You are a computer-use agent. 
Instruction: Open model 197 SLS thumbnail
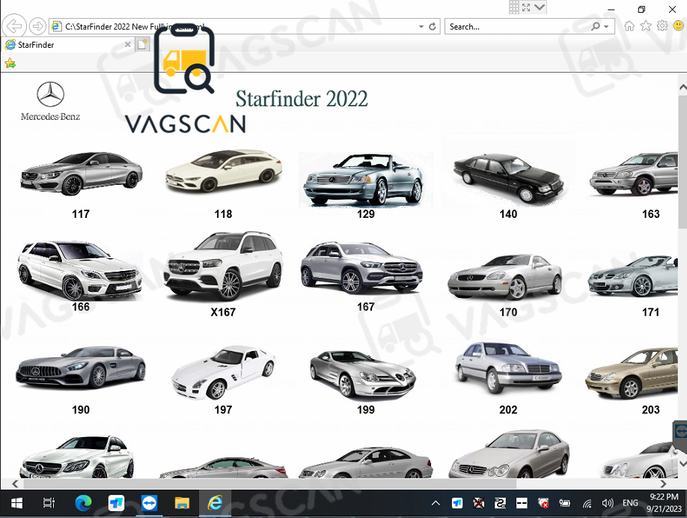[x=223, y=373]
